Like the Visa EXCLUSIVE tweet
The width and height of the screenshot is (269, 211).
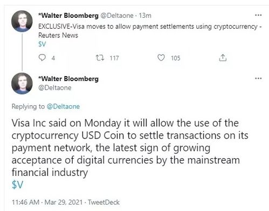pos(161,58)
